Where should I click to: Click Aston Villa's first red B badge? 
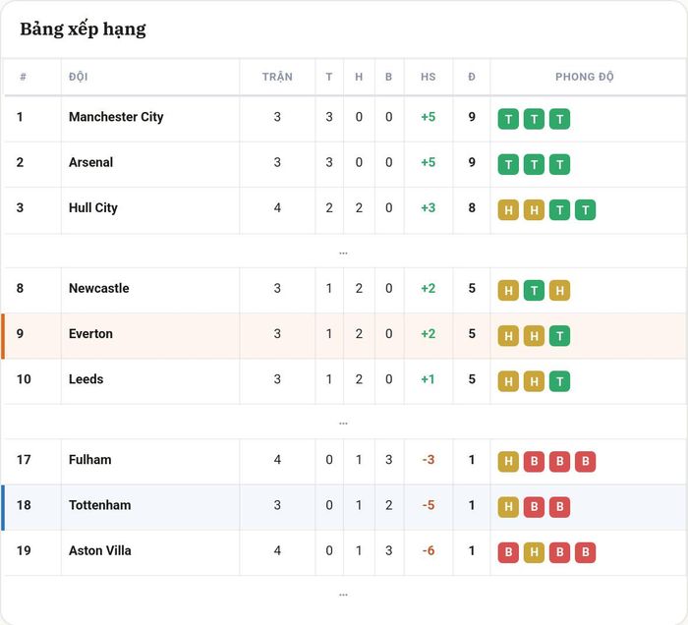tap(508, 552)
